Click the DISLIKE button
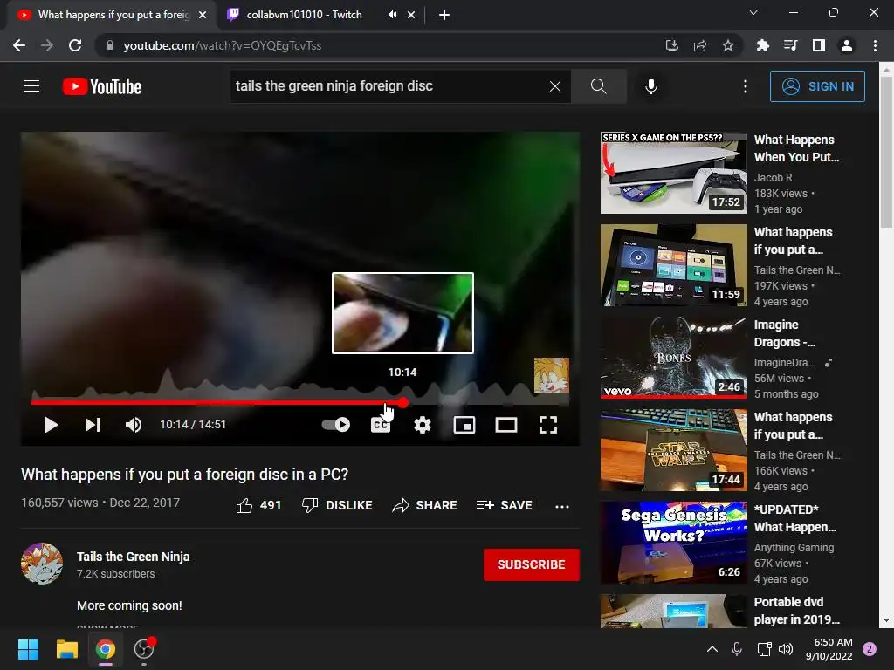Image resolution: width=894 pixels, height=670 pixels. (337, 505)
